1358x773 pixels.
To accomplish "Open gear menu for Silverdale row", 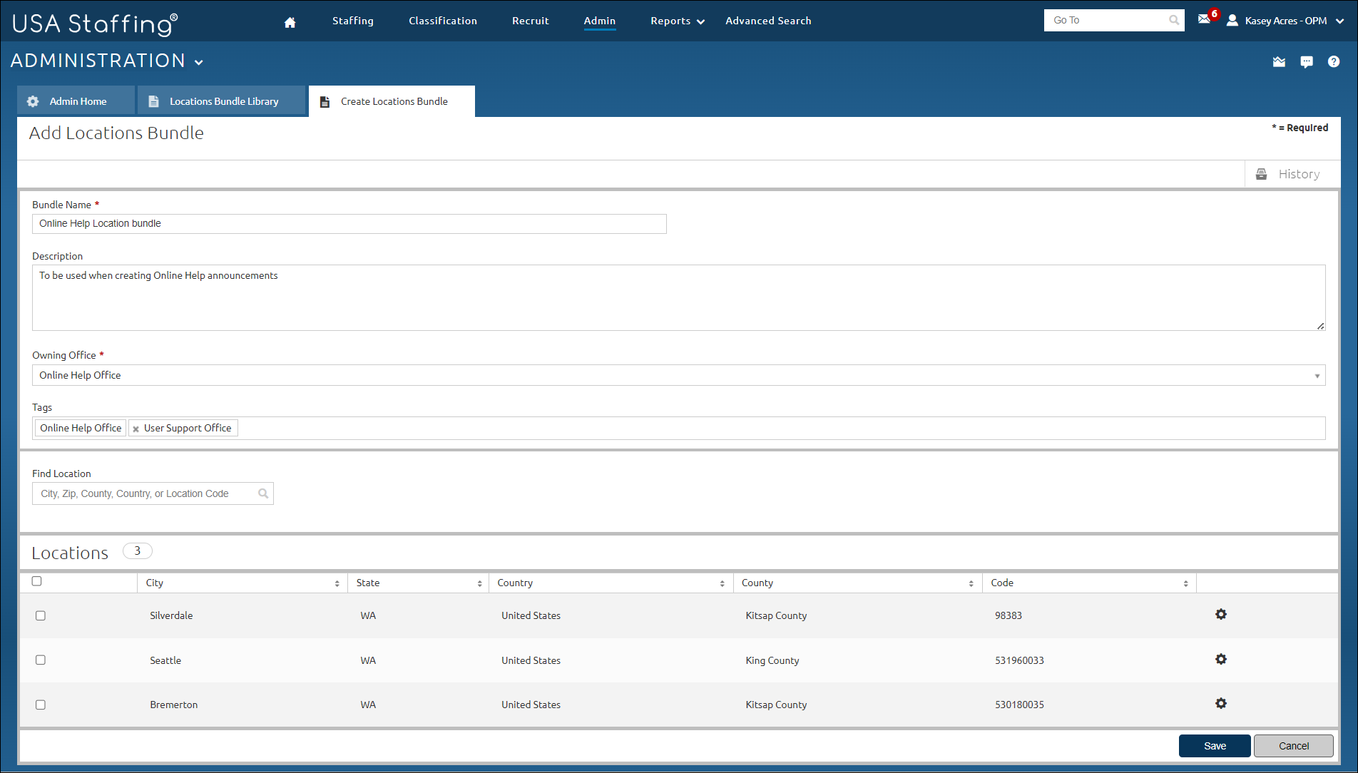I will [x=1220, y=614].
